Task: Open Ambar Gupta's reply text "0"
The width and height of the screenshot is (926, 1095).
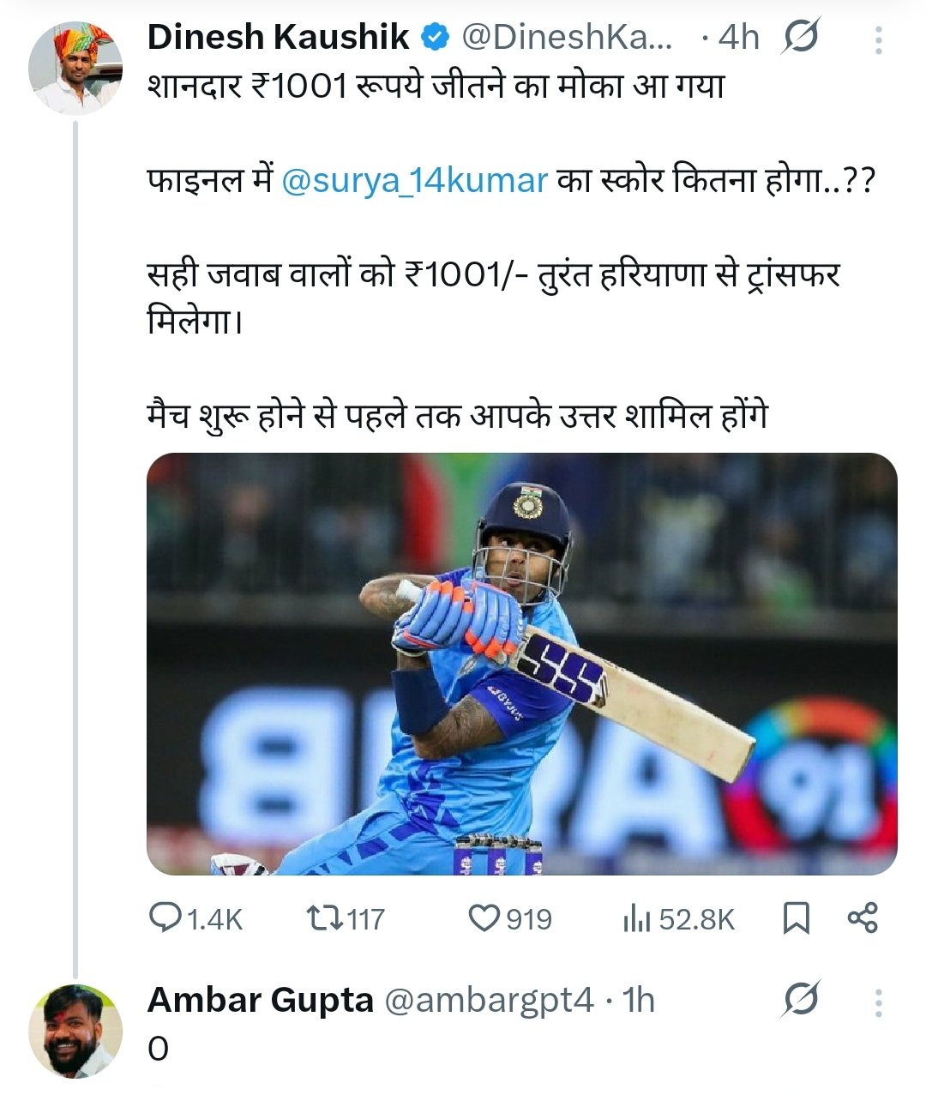Action: point(159,1049)
